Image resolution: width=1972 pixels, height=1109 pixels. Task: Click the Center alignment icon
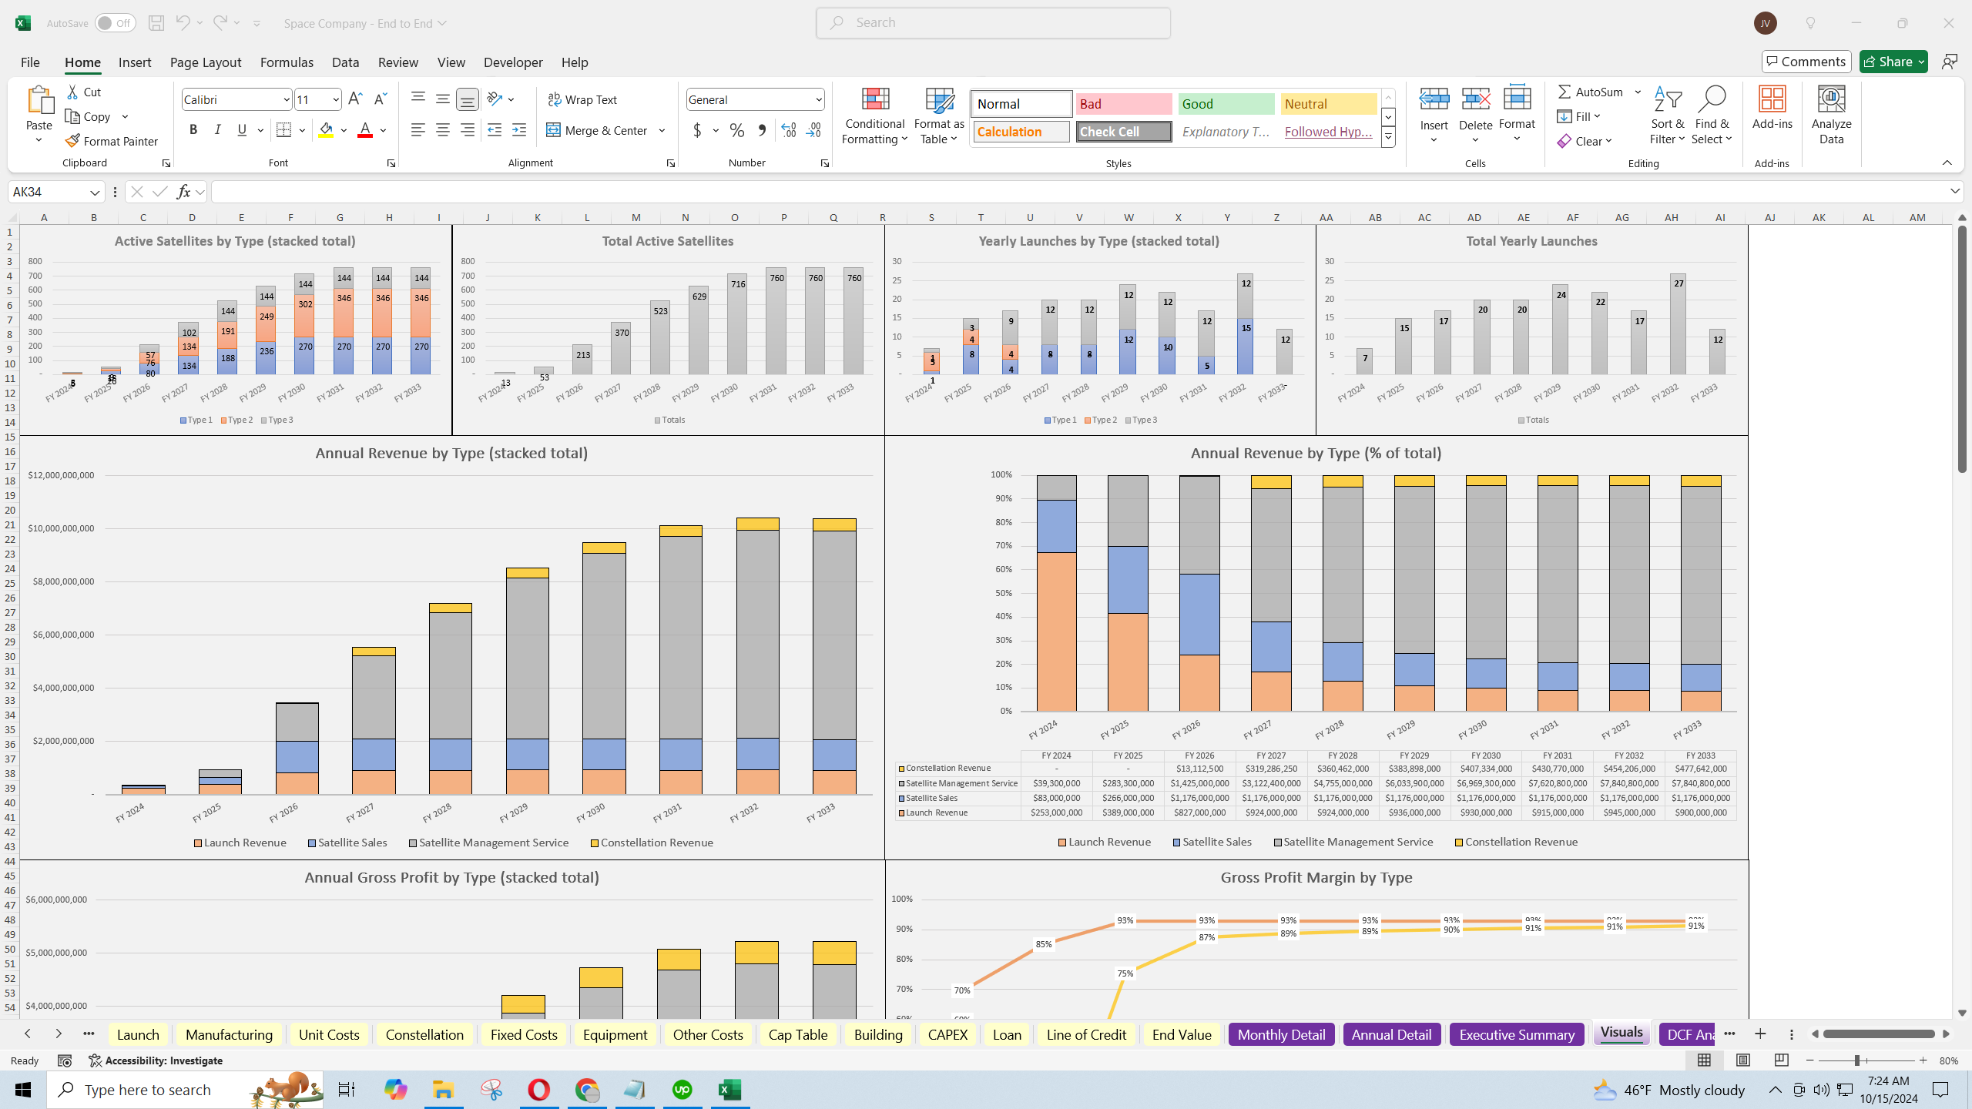pos(442,130)
